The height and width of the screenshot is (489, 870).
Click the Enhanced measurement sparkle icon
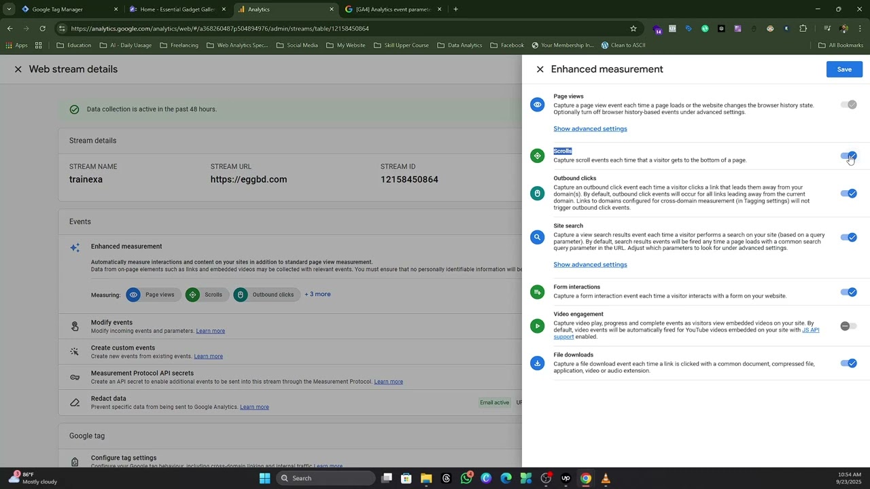[x=75, y=247]
